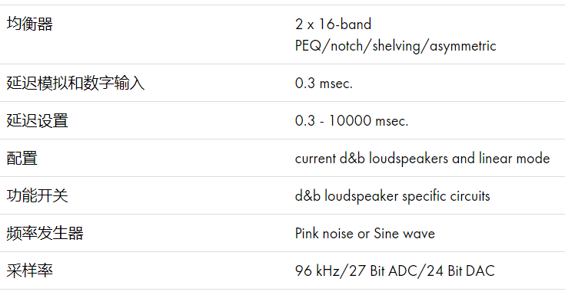Click the PEQ/notch/shelving/asymmetric value

(395, 46)
